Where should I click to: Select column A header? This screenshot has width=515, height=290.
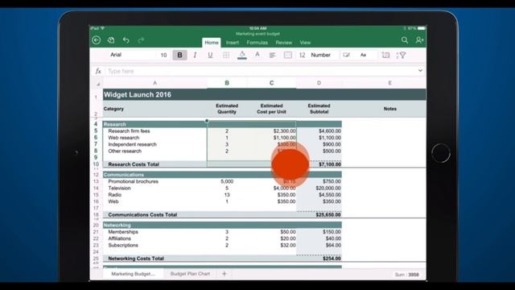154,83
